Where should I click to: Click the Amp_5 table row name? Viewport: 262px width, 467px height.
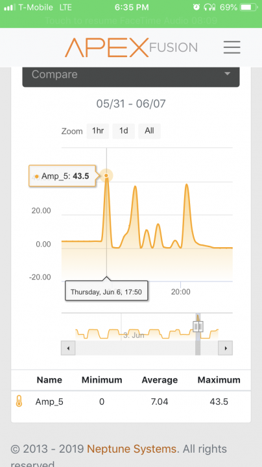[49, 401]
